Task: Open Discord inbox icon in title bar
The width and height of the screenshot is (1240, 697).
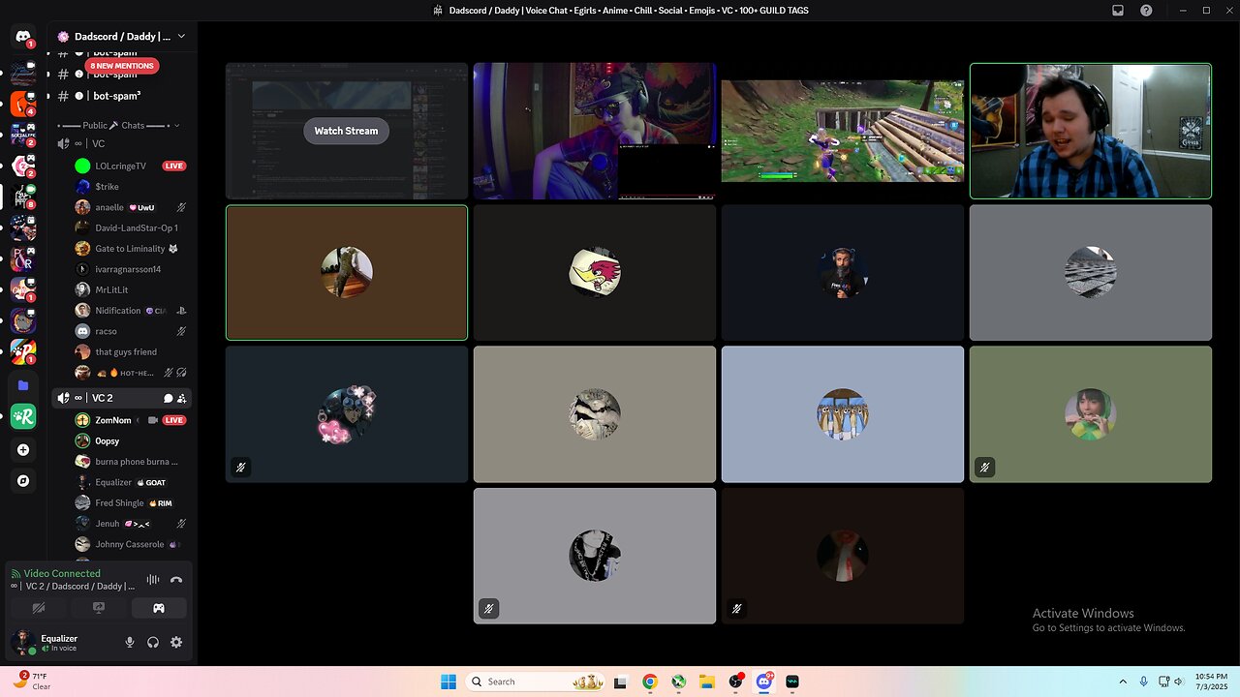Action: pyautogui.click(x=1118, y=11)
